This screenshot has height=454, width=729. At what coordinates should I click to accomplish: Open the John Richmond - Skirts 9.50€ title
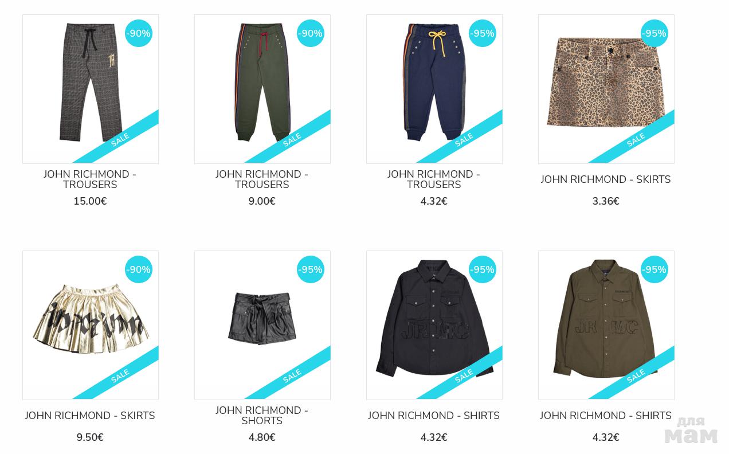(90, 416)
